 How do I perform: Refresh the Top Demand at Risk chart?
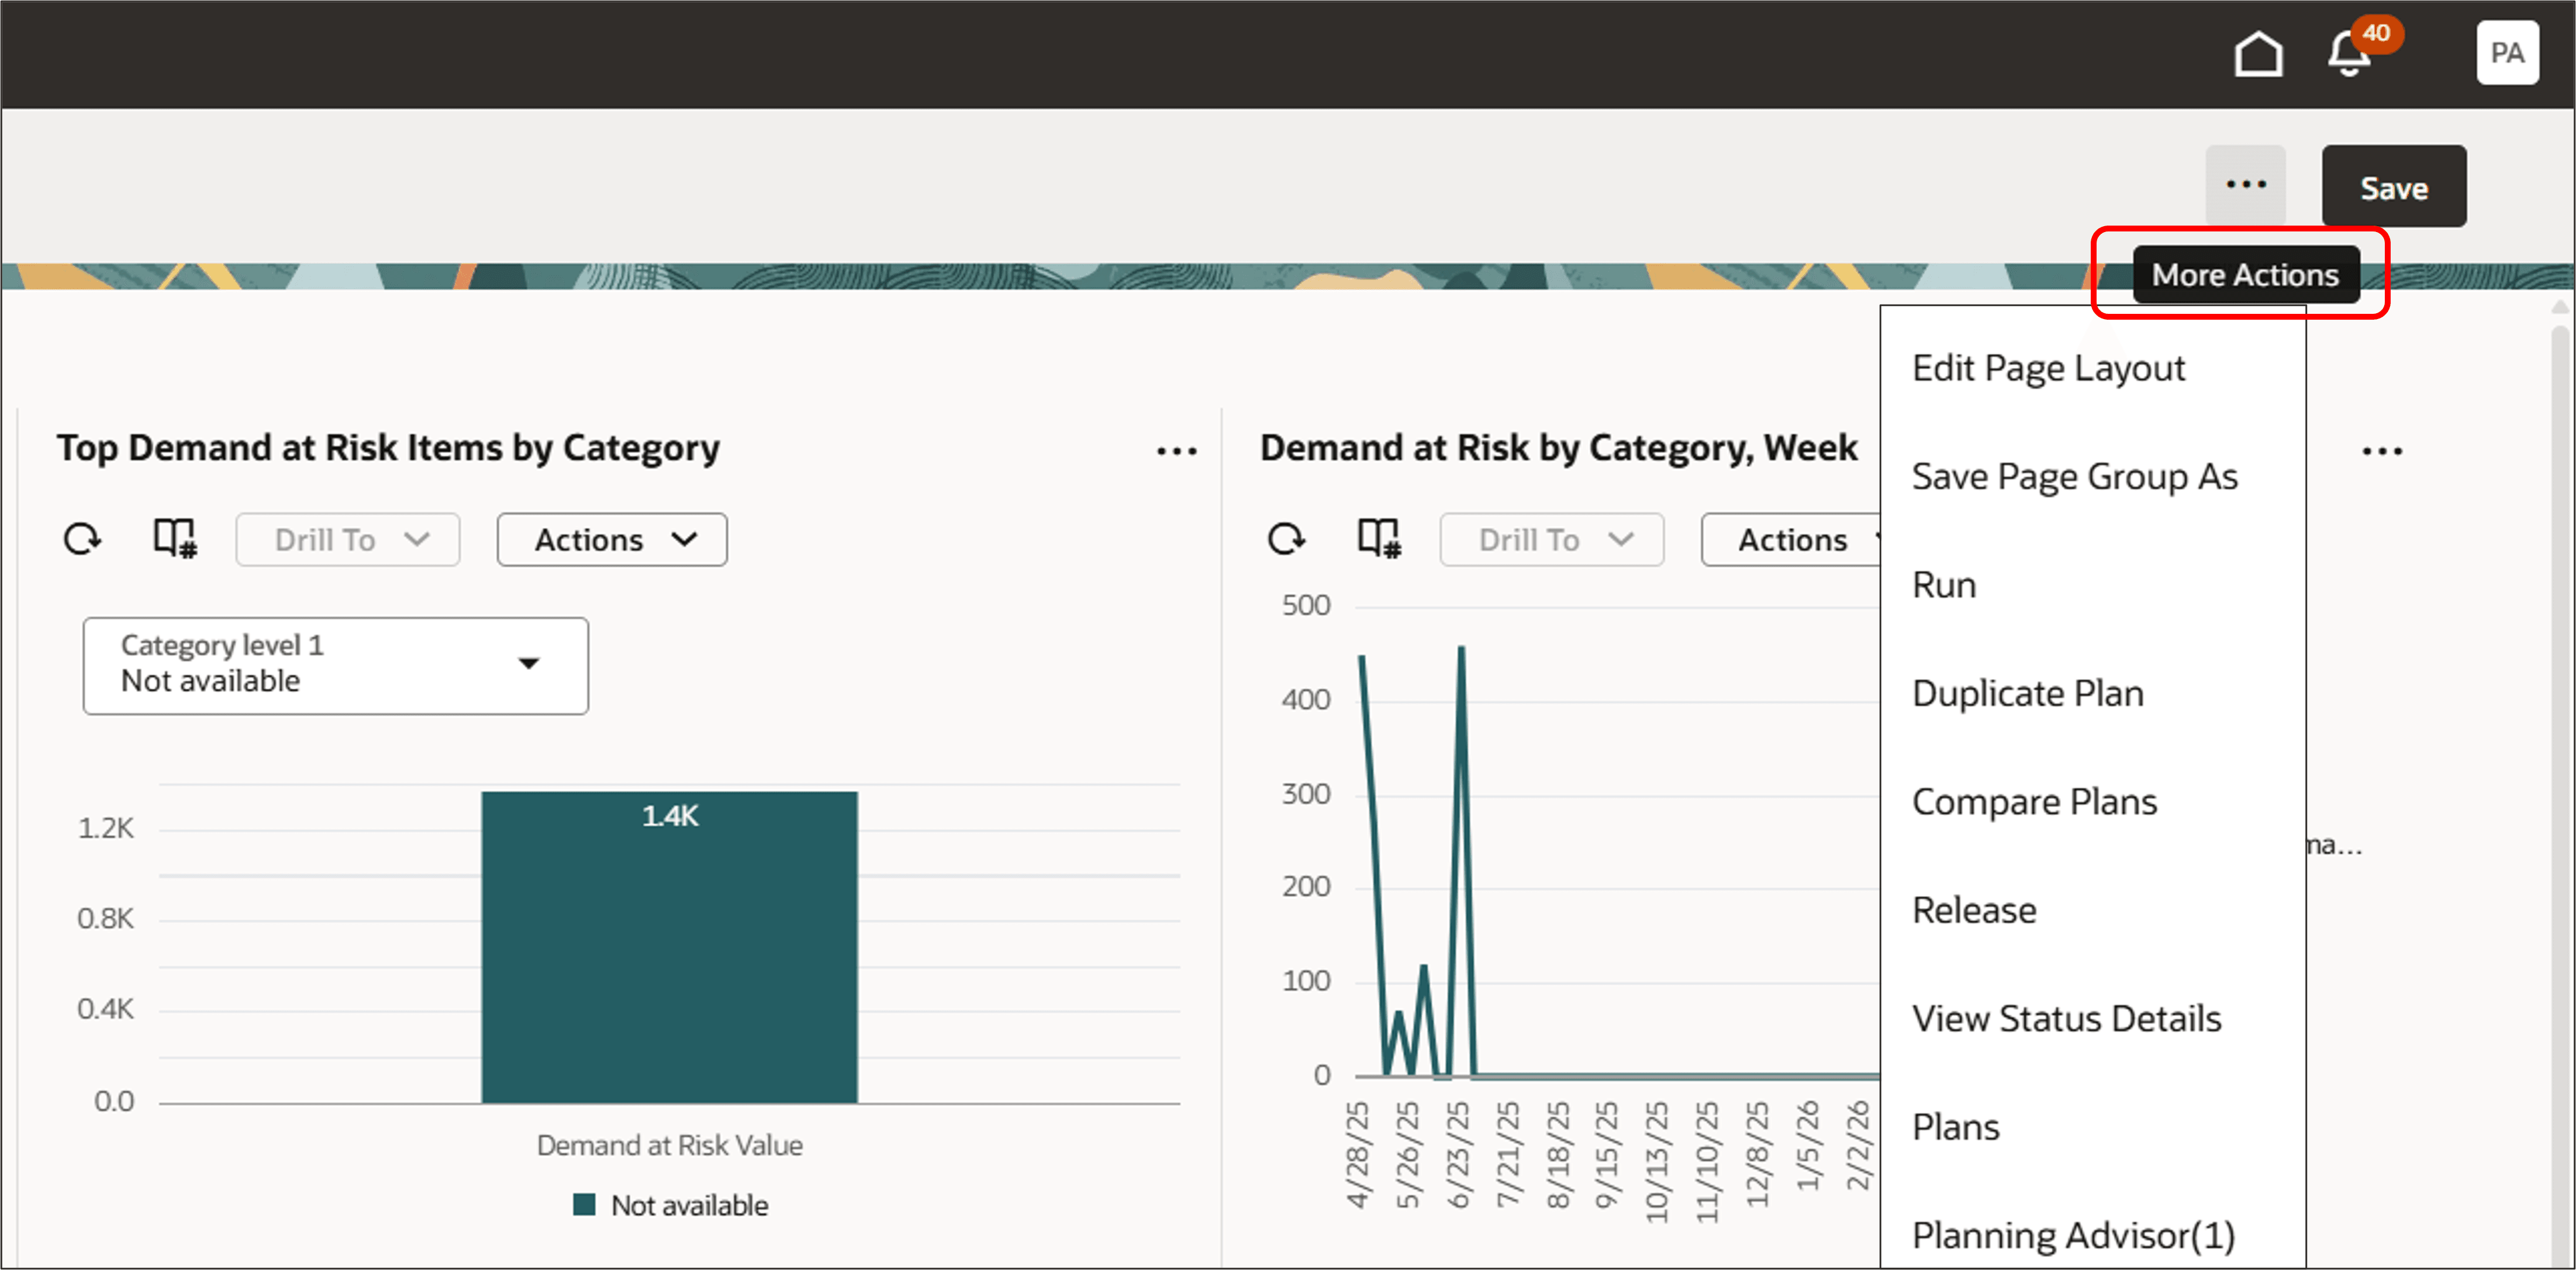(x=83, y=539)
